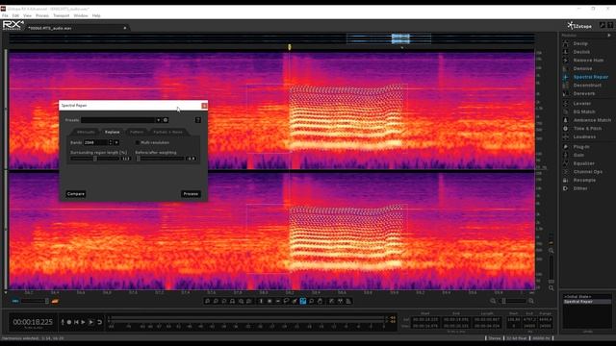Close the 00060.MTS_audio.wav file tab
The height and width of the screenshot is (346, 616).
click(x=125, y=28)
